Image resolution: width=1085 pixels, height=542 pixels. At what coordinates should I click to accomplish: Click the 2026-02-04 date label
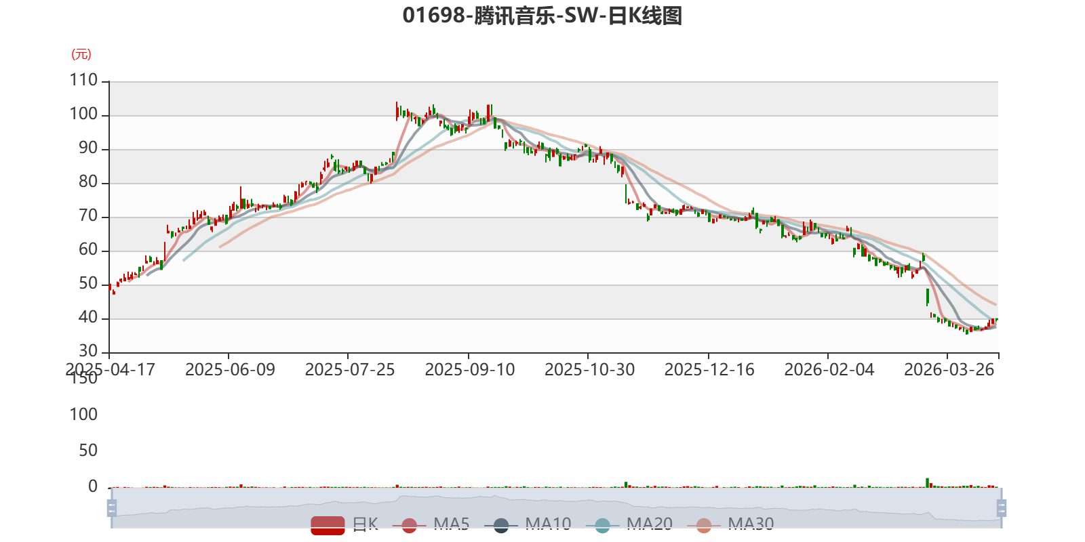coord(829,369)
